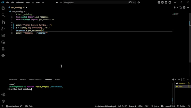
Task: Expand breadcrumb symbols after test_model.py
Action: click(26, 12)
